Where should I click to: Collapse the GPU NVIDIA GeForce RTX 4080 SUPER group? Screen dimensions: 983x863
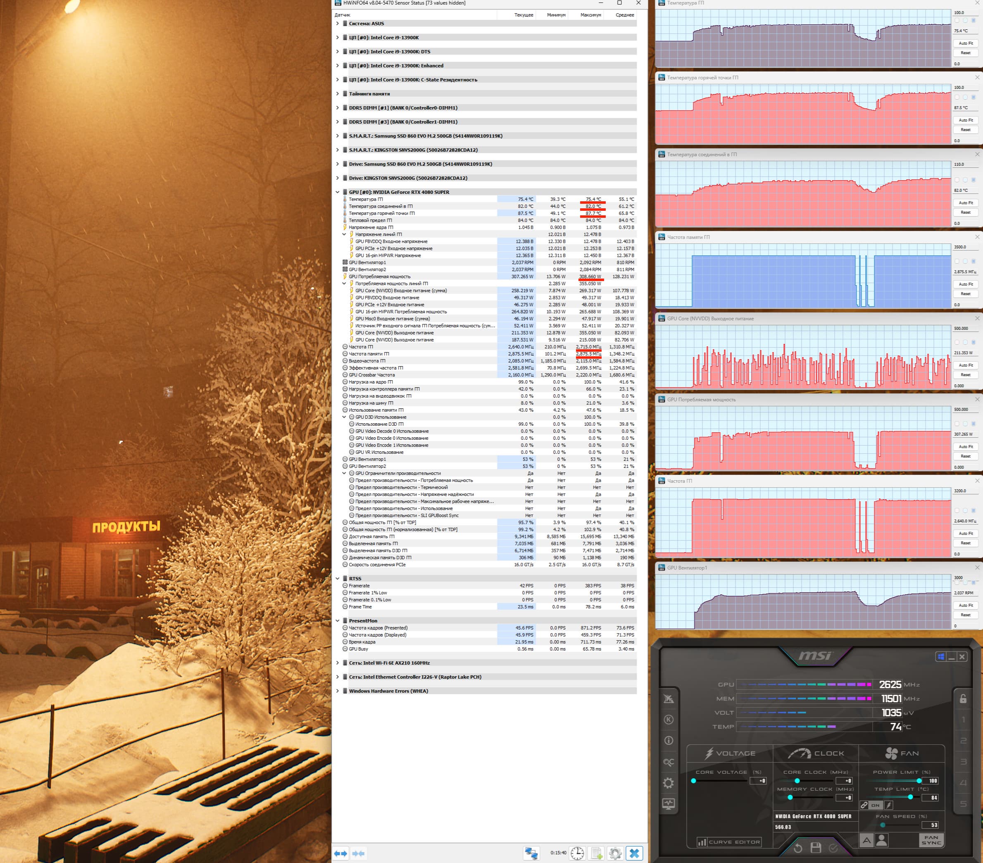tap(337, 192)
